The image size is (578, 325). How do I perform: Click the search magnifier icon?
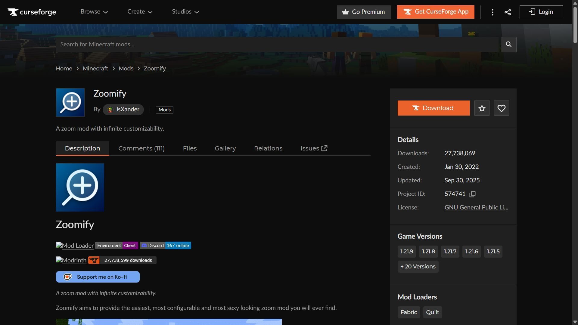508,44
